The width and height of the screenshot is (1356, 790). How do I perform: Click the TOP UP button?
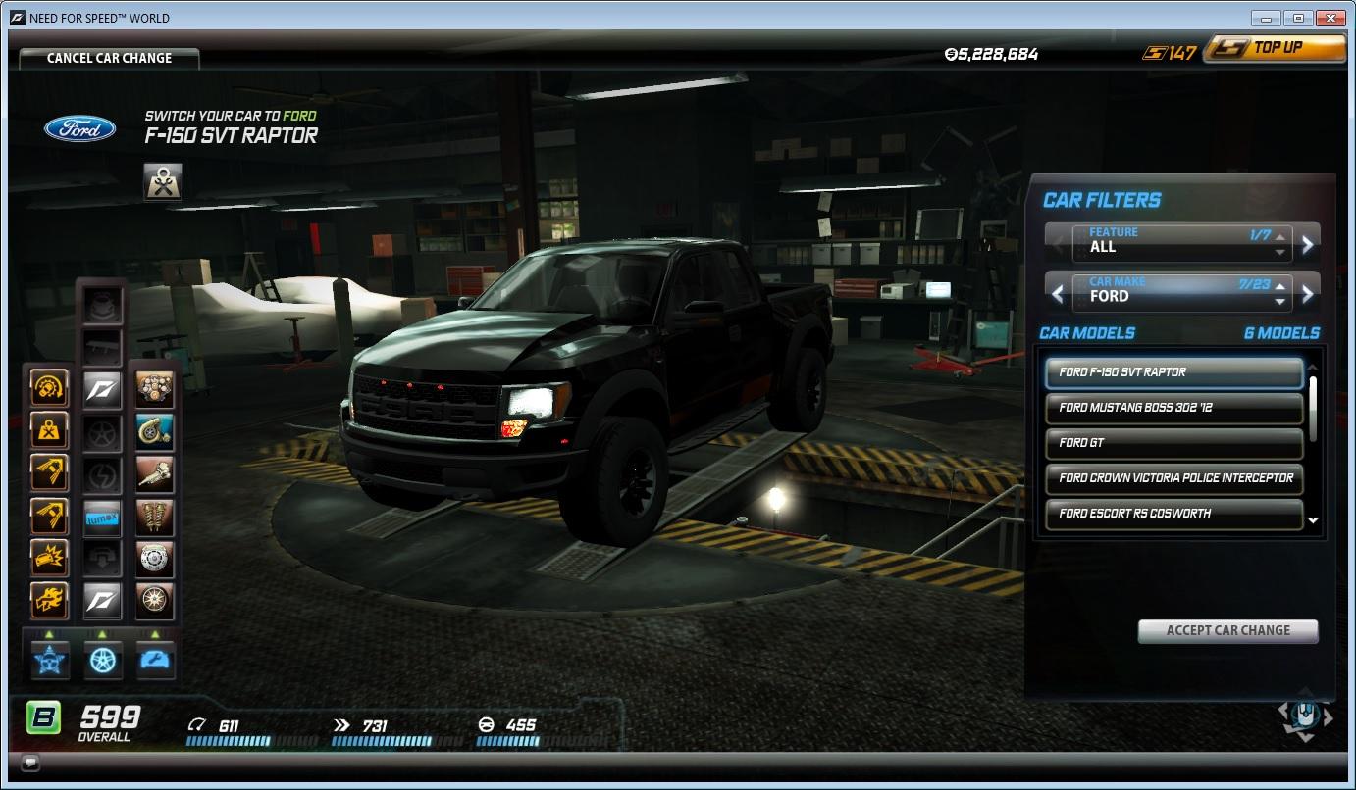(x=1275, y=47)
